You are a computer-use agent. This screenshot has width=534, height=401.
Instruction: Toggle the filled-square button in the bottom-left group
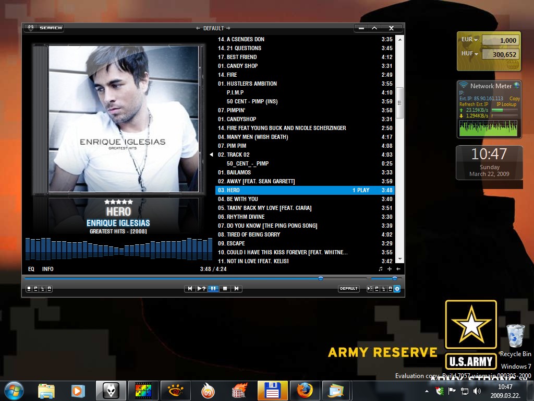[x=29, y=289]
